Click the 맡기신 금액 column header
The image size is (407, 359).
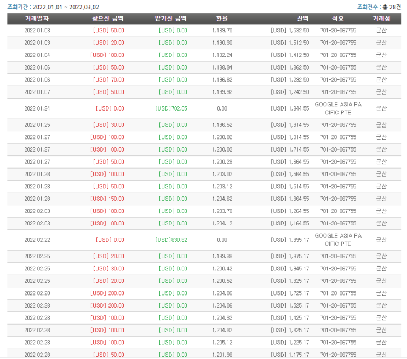[170, 19]
